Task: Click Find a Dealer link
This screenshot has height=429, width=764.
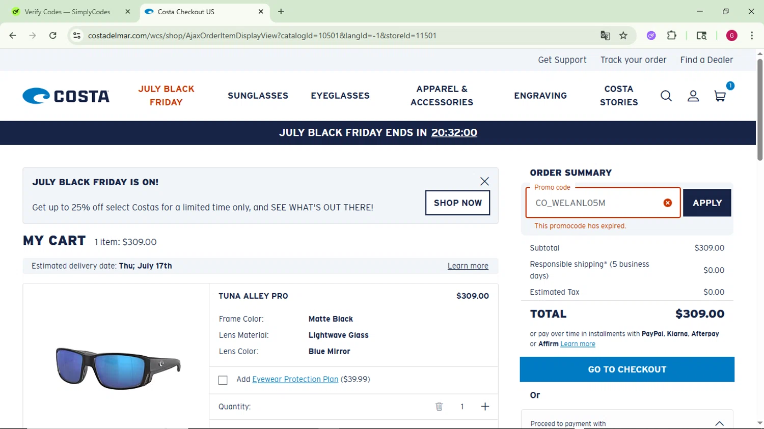Action: click(x=706, y=60)
